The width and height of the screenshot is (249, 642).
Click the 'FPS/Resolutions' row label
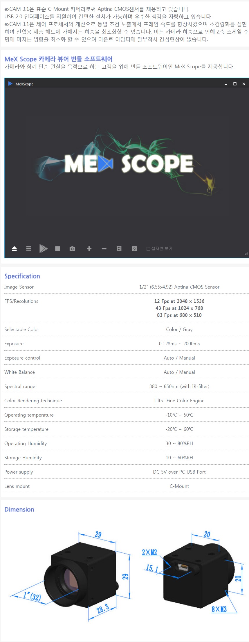coord(21,301)
